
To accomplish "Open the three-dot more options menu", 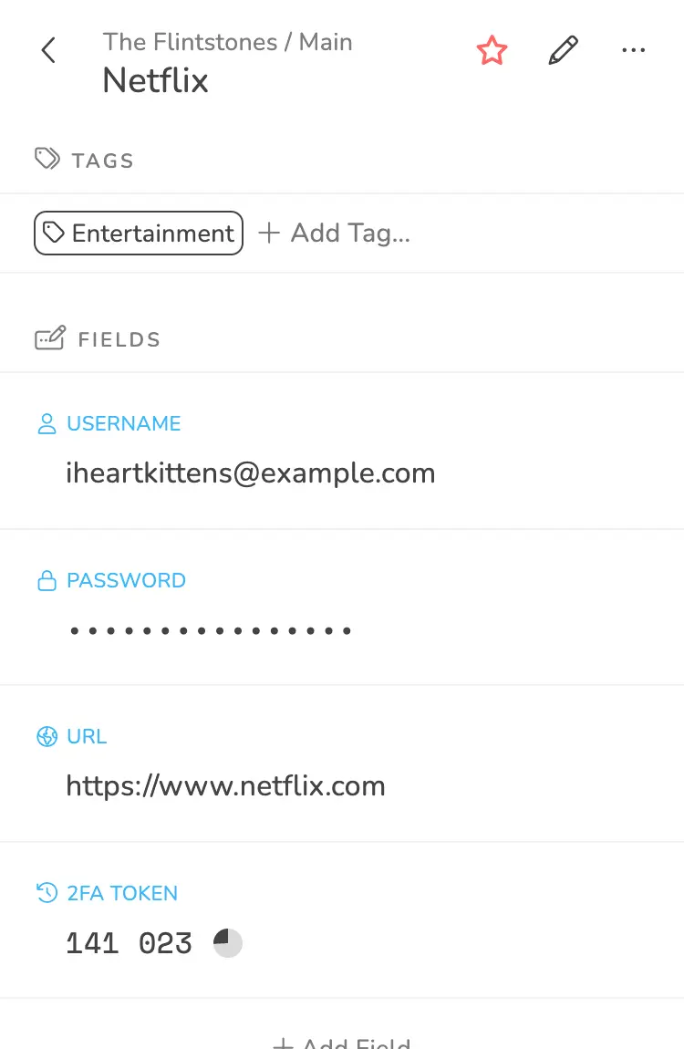I will 633,51.
